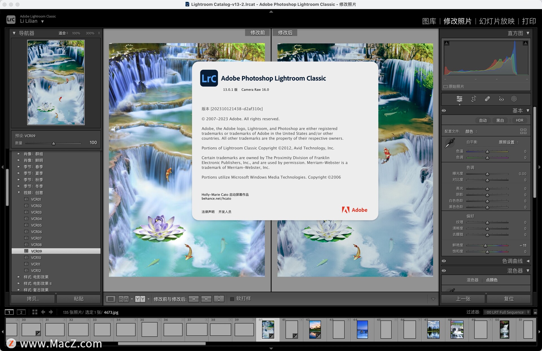Apply 自动 auto tone button
The width and height of the screenshot is (542, 351).
[483, 120]
